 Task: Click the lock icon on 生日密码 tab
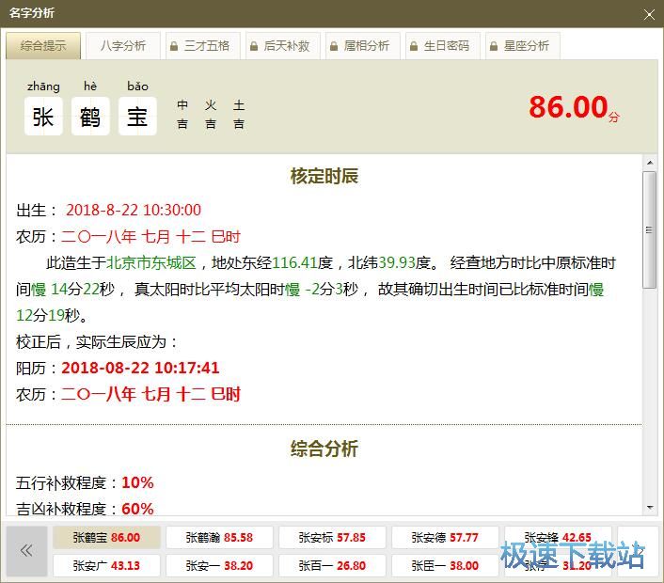click(x=413, y=46)
